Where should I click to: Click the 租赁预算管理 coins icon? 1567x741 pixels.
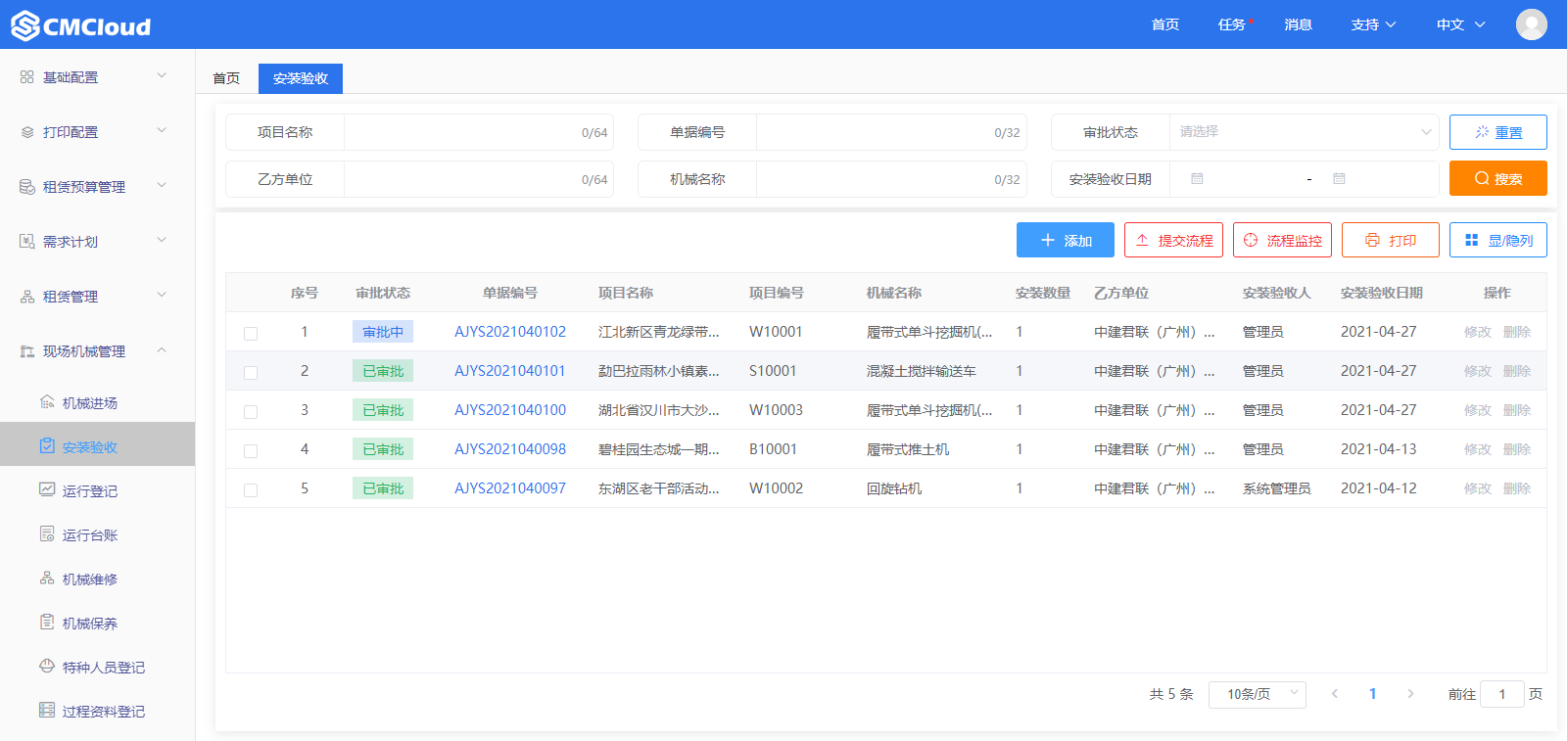[26, 186]
